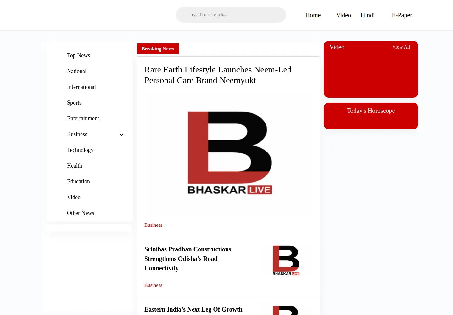The width and height of the screenshot is (453, 315).
Task: Click Business tag under Srinibas Pradhan article
Action: (x=153, y=285)
